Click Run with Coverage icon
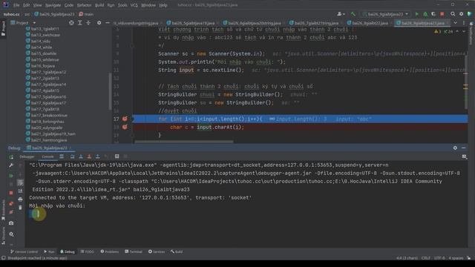Screen dimensions: 475x267 (433, 14)
